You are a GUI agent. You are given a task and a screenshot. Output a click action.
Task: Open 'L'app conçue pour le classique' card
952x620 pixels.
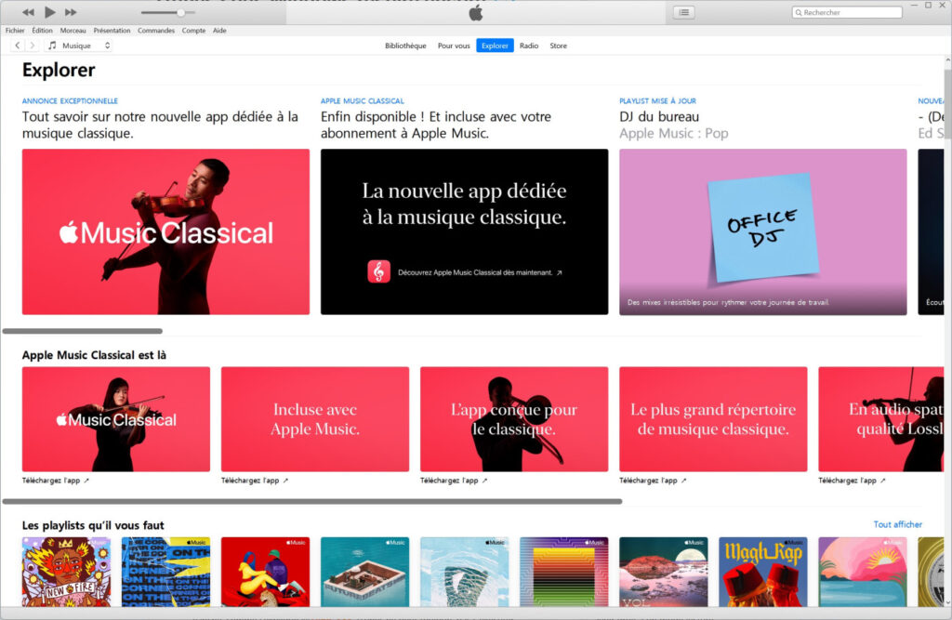(x=514, y=419)
